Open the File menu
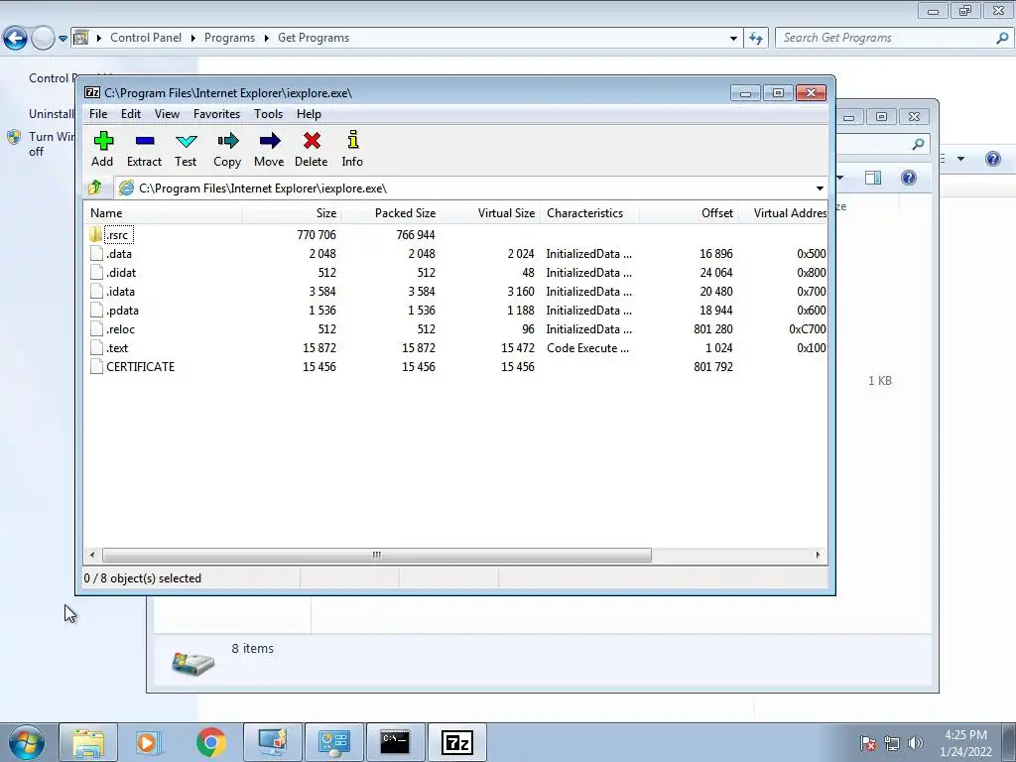1016x762 pixels. pos(98,114)
